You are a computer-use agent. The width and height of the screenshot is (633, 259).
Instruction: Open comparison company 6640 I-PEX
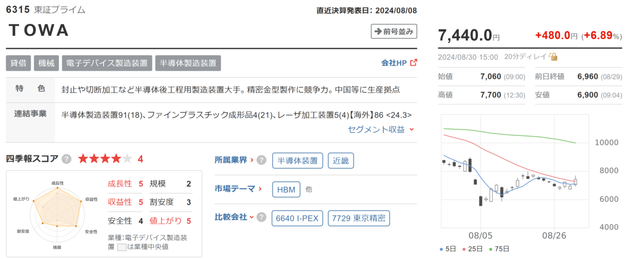point(298,218)
